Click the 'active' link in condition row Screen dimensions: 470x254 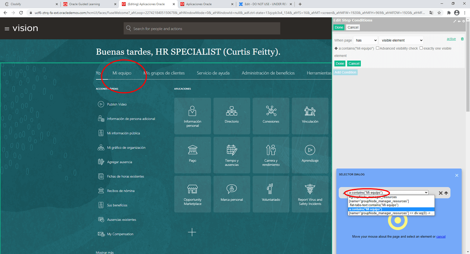pos(451,39)
